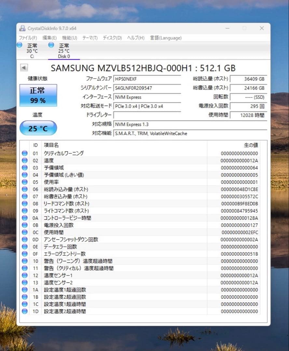Click status orb of row 1D 設定温度2超過時間
The width and height of the screenshot is (289, 351).
(x=25, y=311)
